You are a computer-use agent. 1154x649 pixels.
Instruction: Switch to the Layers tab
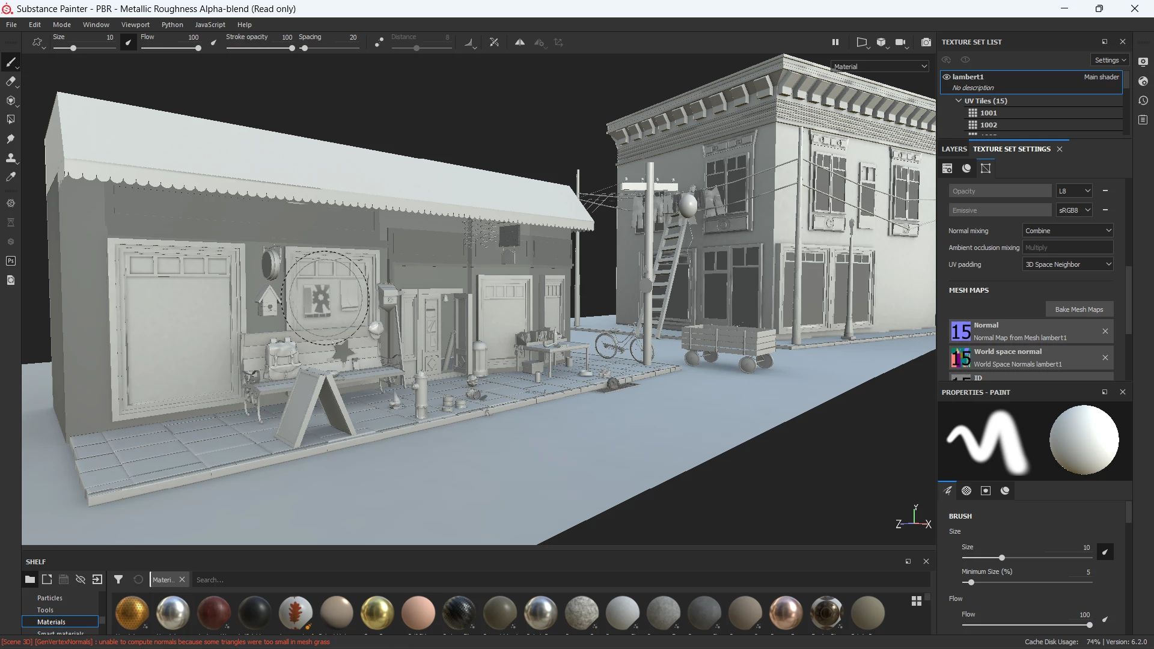[954, 149]
